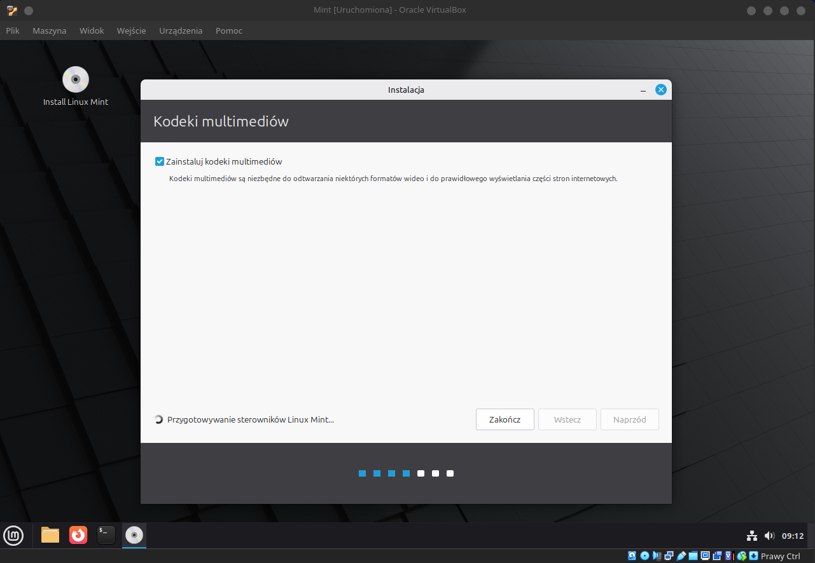Open the Plik menu
Viewport: 815px width, 563px height.
13,31
